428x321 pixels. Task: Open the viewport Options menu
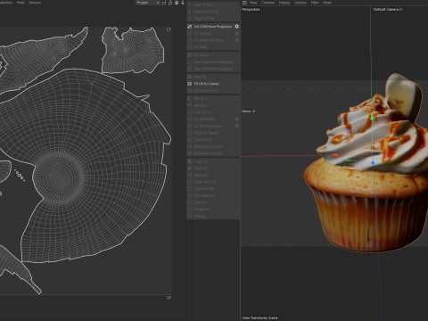coord(300,3)
